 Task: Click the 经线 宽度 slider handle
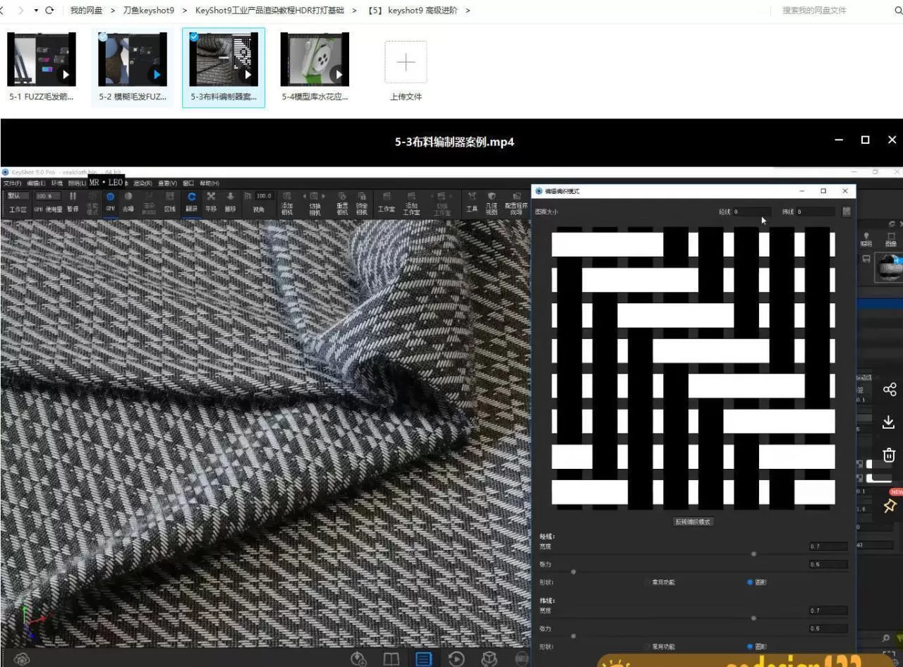(x=753, y=553)
